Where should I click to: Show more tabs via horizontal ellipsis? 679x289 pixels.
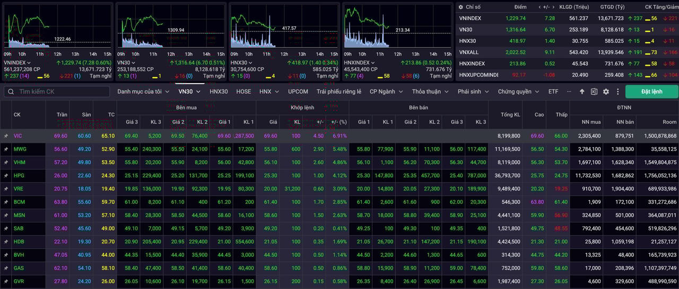click(x=569, y=92)
